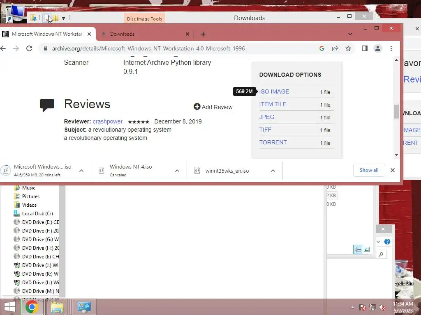Open Windows Start button
This screenshot has width=421, height=315.
pyautogui.click(x=10, y=307)
